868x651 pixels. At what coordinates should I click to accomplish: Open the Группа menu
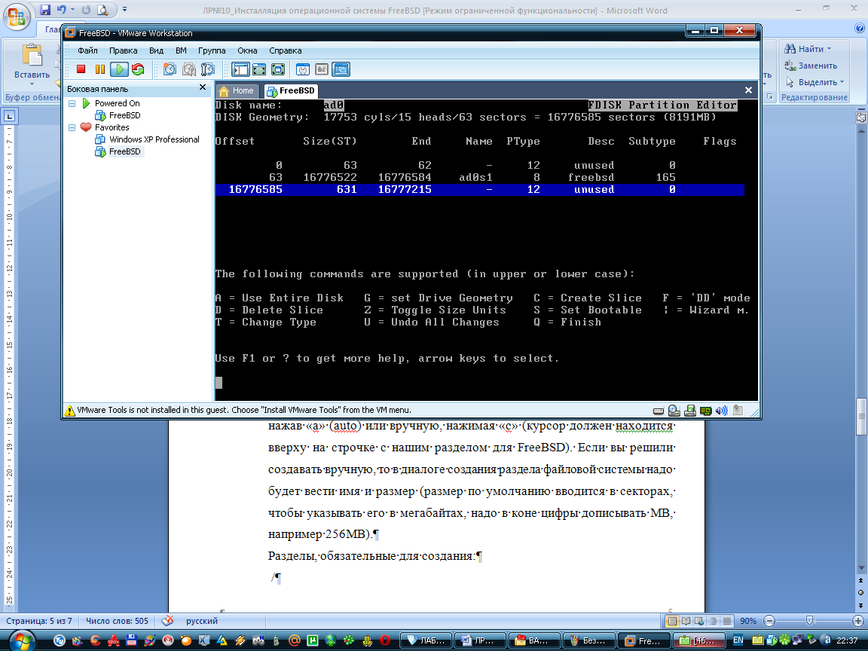212,50
